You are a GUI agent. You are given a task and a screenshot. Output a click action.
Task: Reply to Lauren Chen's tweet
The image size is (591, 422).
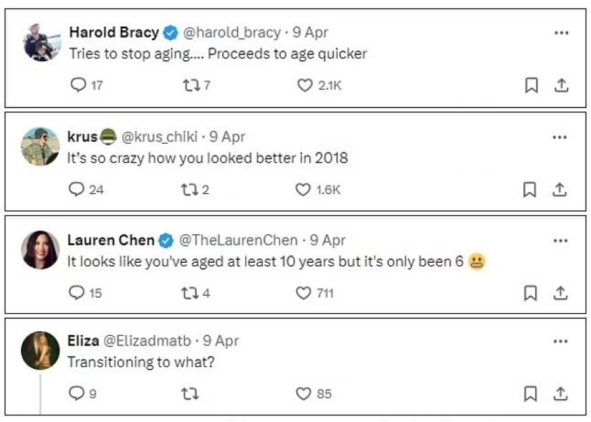(x=78, y=293)
